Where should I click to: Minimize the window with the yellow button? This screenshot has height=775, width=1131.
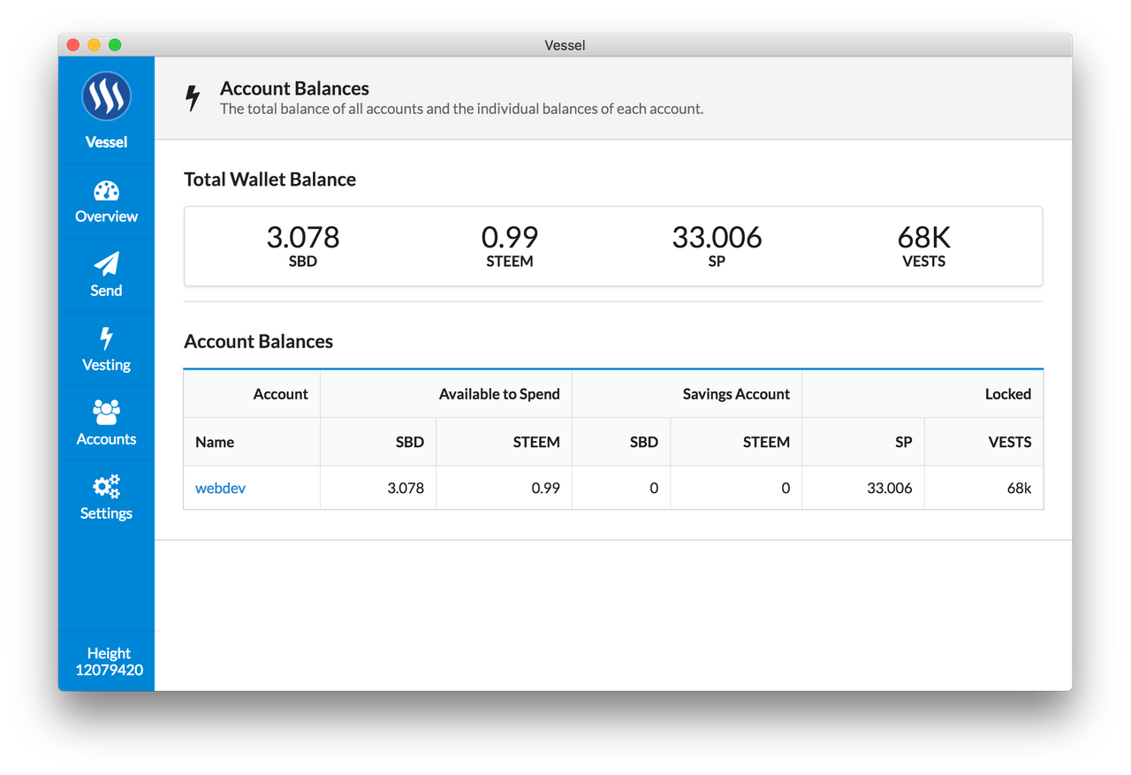pos(94,45)
